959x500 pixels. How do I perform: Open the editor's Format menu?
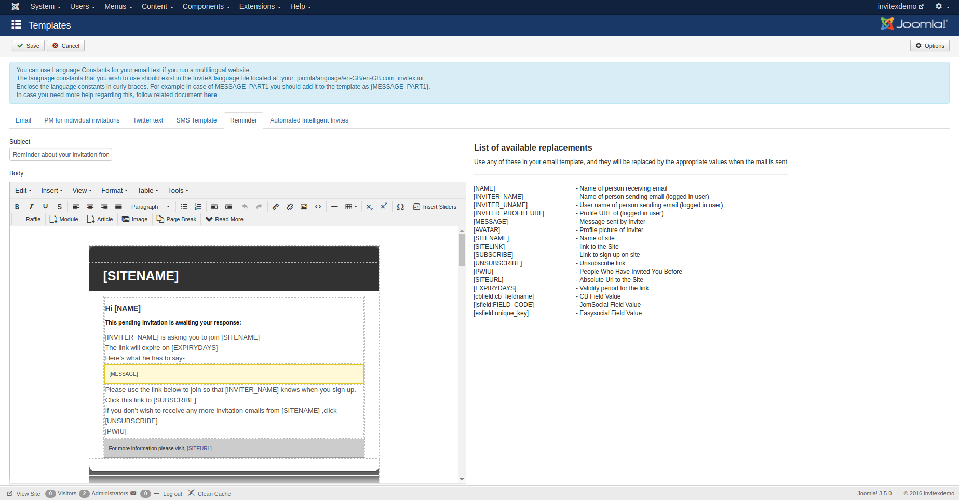pos(114,191)
